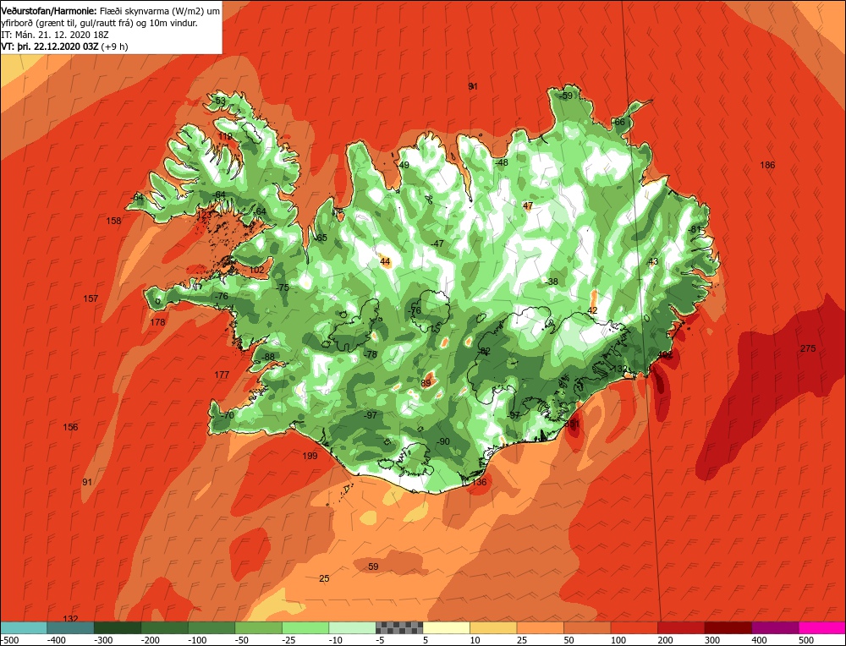Select the green legend swatch between -200 and -100

pyautogui.click(x=164, y=627)
